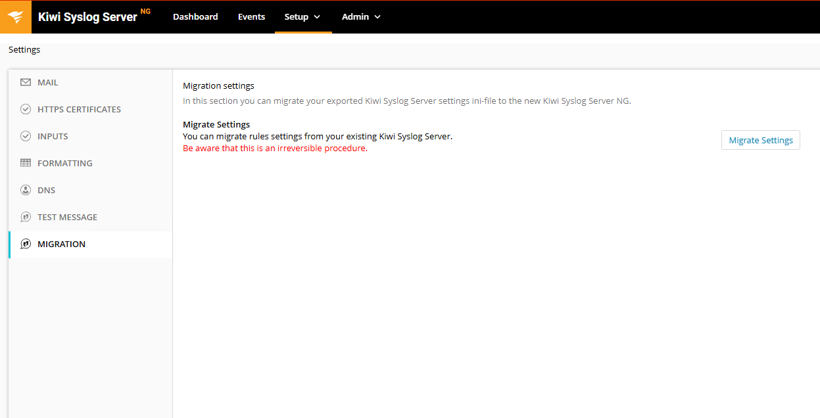Expand the Setup chevron arrow
Viewport: 820px width, 418px height.
(318, 17)
